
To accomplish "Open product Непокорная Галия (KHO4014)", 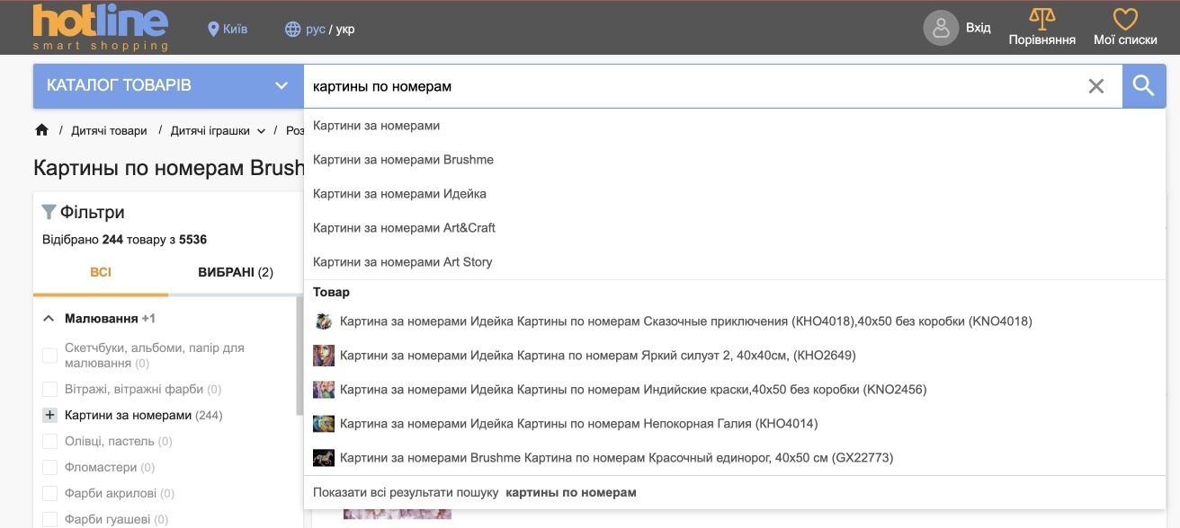I will tap(735, 424).
